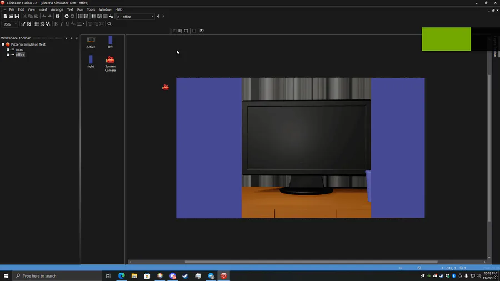Go to previous frame arrow
Screen dimensions: 500x281
(x=158, y=16)
